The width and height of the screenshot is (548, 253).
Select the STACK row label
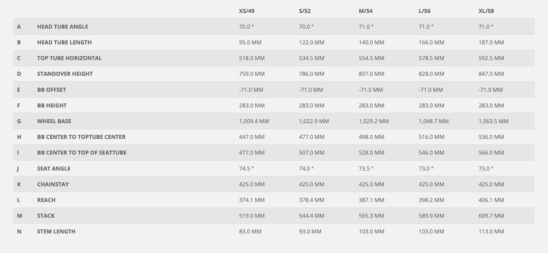[46, 216]
